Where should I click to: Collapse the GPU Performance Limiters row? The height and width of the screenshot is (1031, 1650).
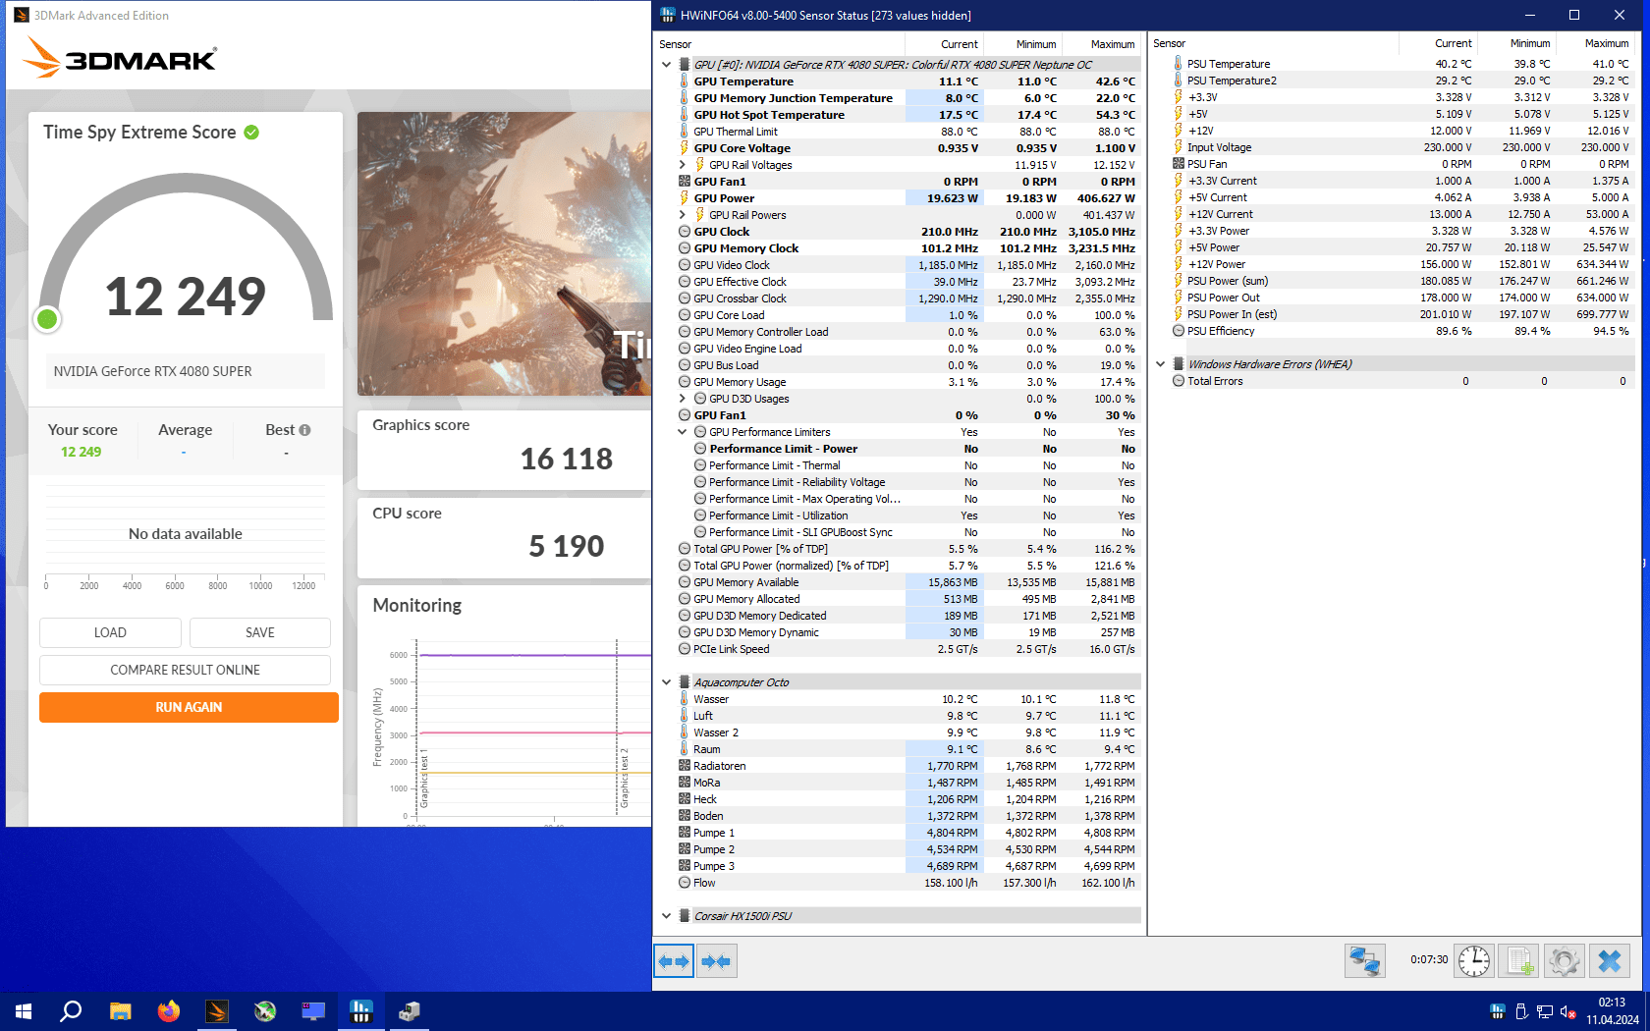coord(683,432)
